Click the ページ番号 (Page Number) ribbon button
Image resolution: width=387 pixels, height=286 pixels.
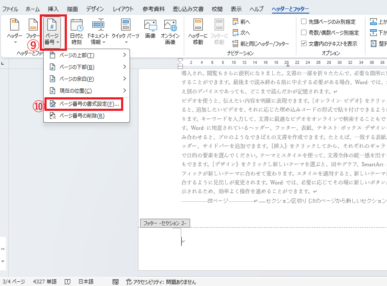click(x=52, y=32)
